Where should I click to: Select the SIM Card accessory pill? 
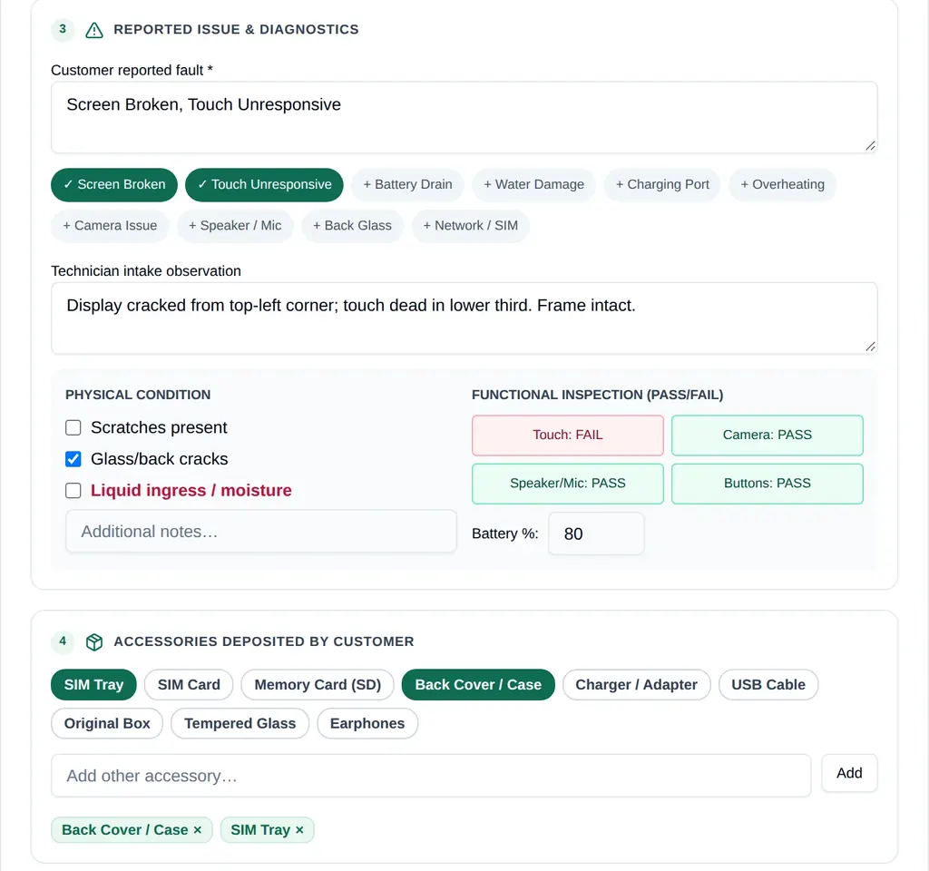click(x=189, y=685)
